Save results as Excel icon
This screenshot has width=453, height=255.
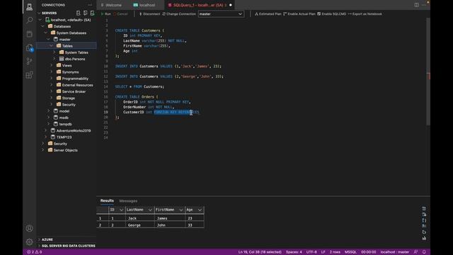(x=424, y=215)
